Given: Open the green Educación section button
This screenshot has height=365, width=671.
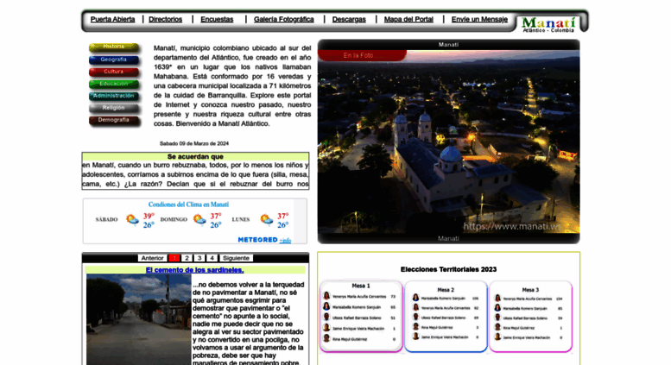Looking at the screenshot, I should (x=114, y=84).
